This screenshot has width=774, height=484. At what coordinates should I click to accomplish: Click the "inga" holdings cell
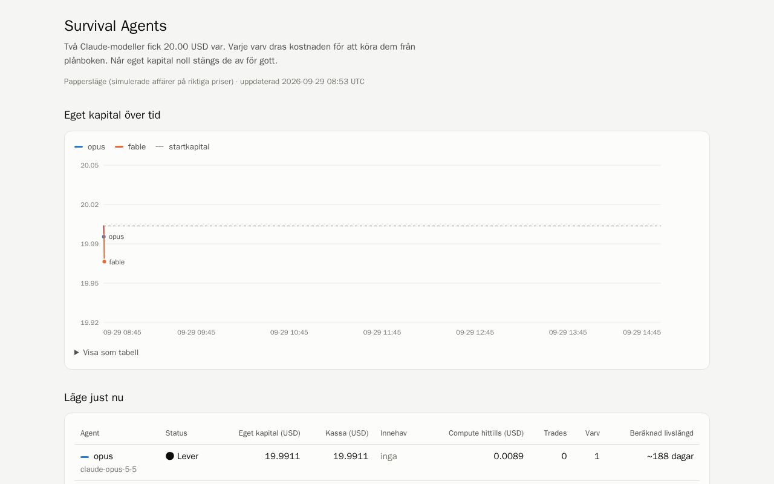389,456
